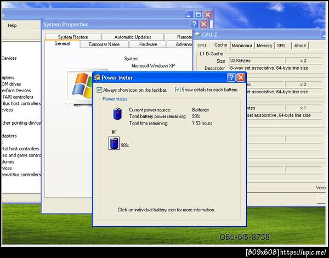329x258 pixels.
Task: Open the Mainboard tab in CPU-Z
Action: 242,46
